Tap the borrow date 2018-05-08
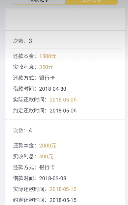This screenshot has height=205, width=128. (53, 178)
